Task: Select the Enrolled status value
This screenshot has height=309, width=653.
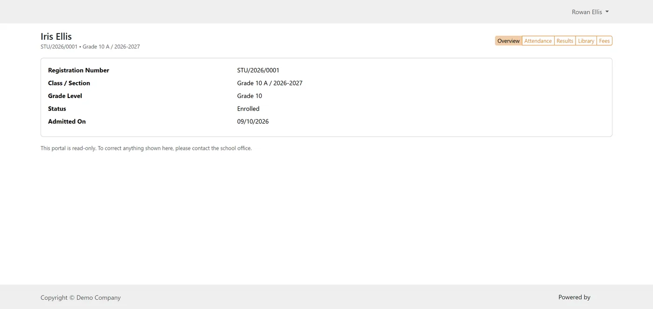Action: click(248, 109)
